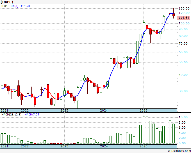Click 2023 on the MACD timeline
The height and width of the screenshot is (153, 191).
click(64, 146)
